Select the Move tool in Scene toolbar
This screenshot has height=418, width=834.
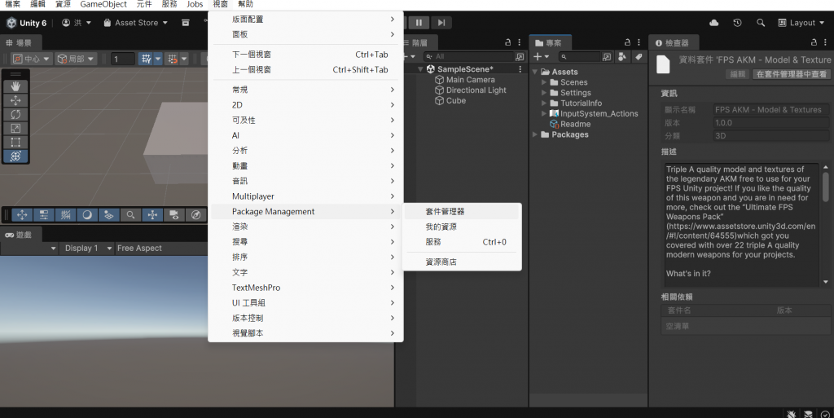coord(15,100)
